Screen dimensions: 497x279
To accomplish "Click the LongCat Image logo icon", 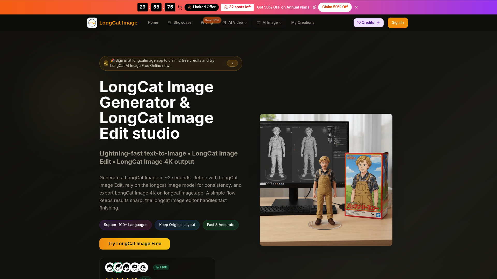I will (x=92, y=23).
